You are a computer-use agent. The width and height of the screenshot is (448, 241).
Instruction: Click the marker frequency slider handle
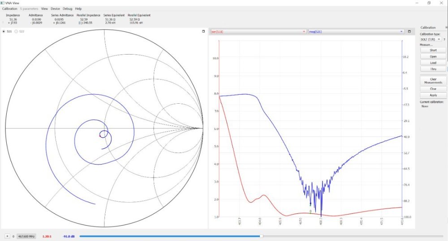pyautogui.click(x=261, y=236)
